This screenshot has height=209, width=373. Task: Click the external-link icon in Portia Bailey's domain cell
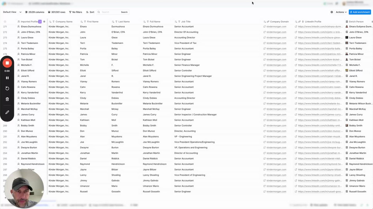point(264,48)
